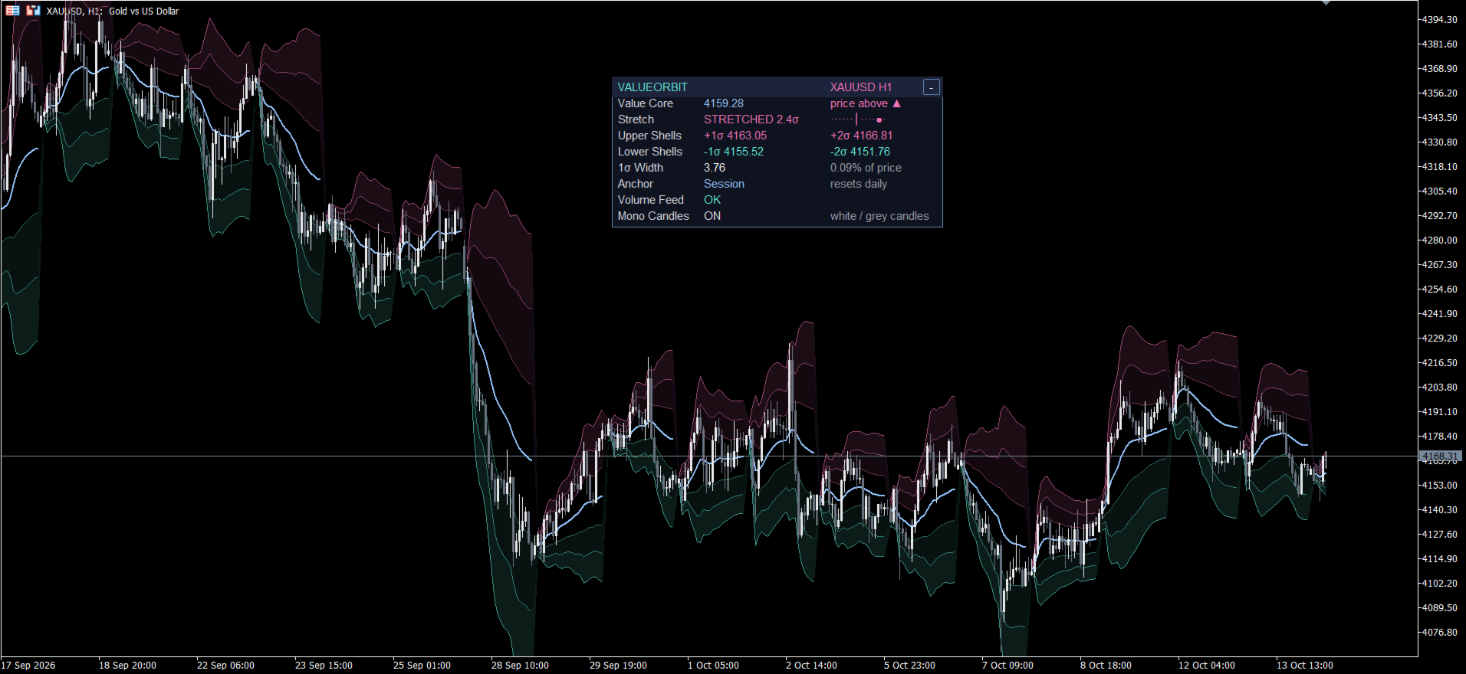Click the 1 Oct 05:00 time axis label
Screen dimensions: 1466x674
click(713, 665)
